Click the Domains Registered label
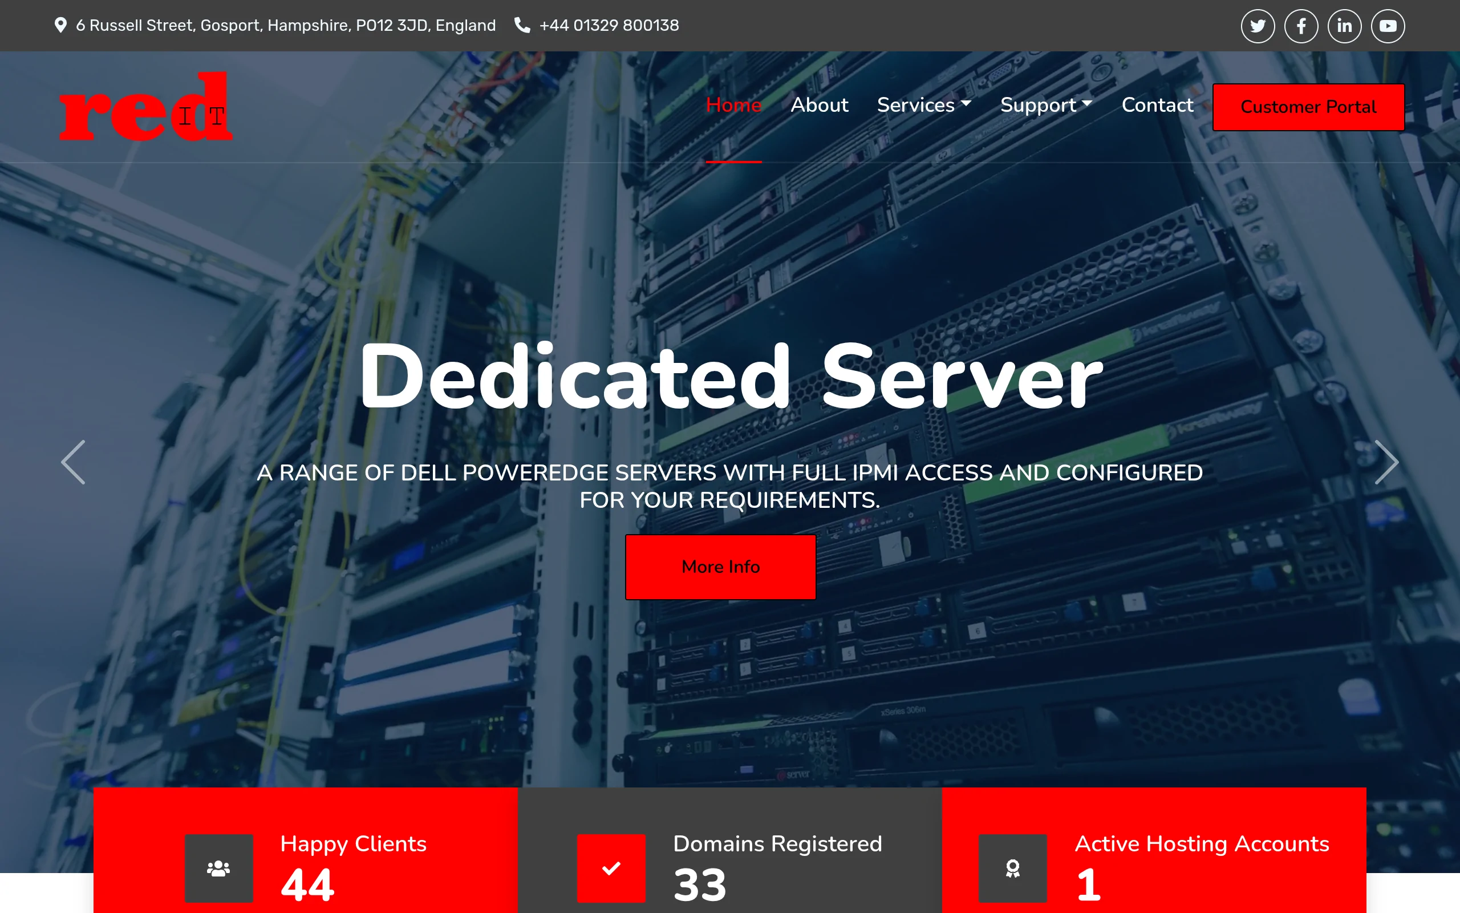Viewport: 1460px width, 913px height. 778,843
